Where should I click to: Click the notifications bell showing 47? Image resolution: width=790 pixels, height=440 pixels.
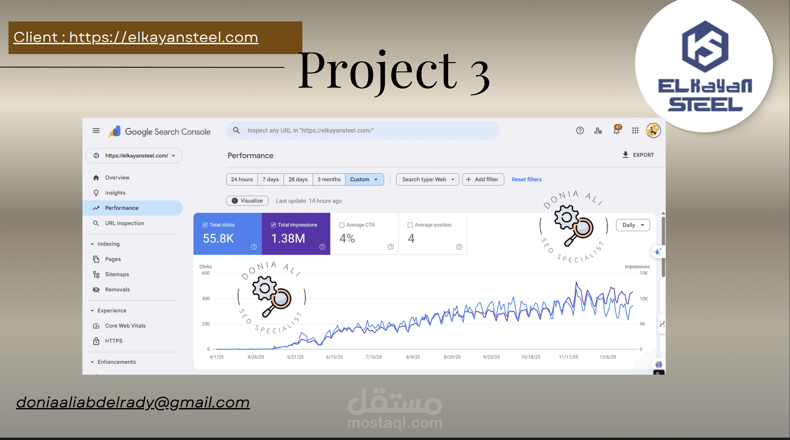[x=616, y=130]
